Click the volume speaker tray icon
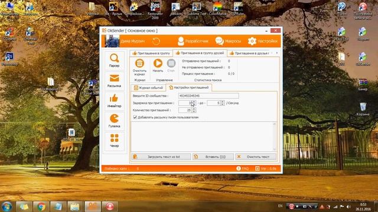Viewport: 378px width, 212px height. click(348, 207)
